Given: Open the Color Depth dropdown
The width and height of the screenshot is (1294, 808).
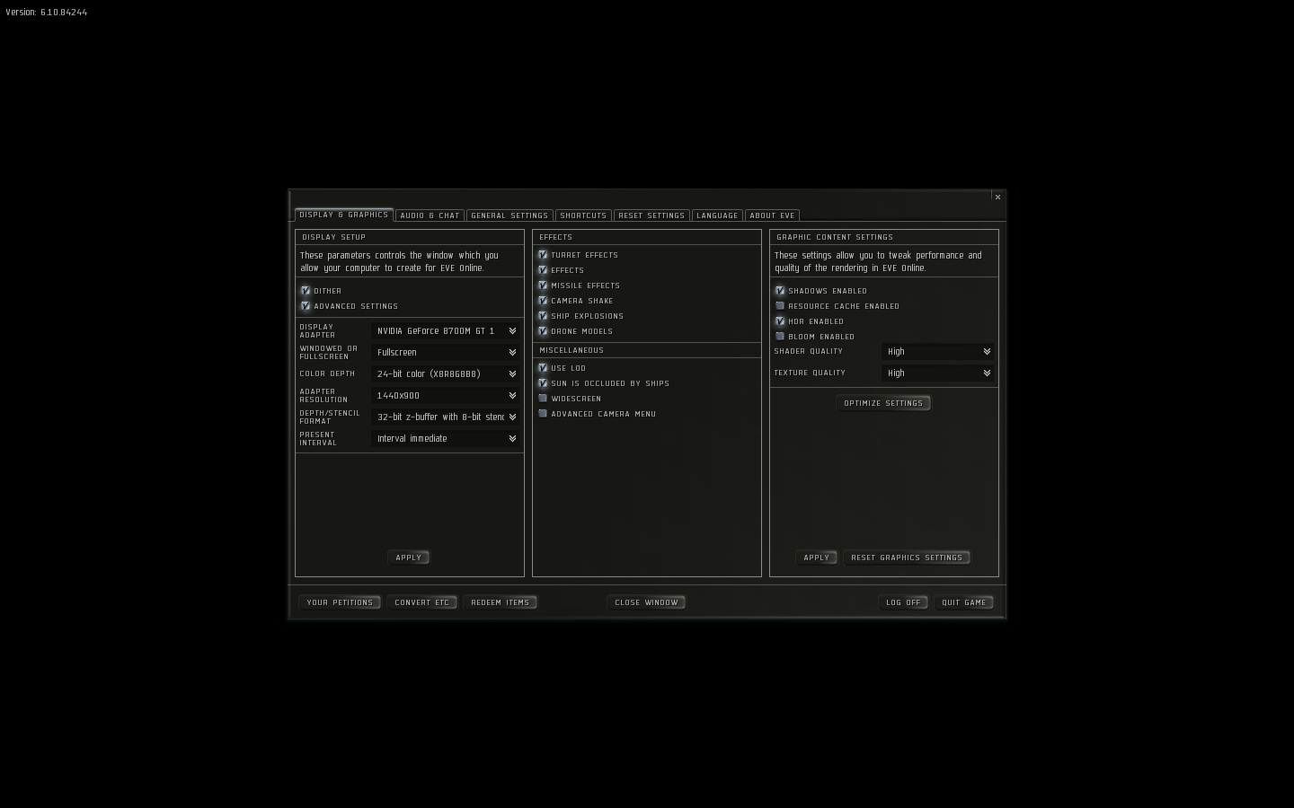Looking at the screenshot, I should pyautogui.click(x=446, y=374).
